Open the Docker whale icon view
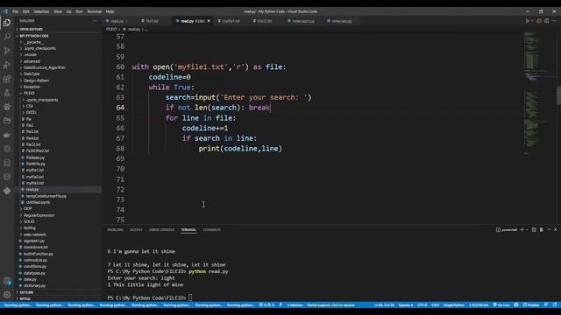The width and height of the screenshot is (561, 315). (x=7, y=135)
